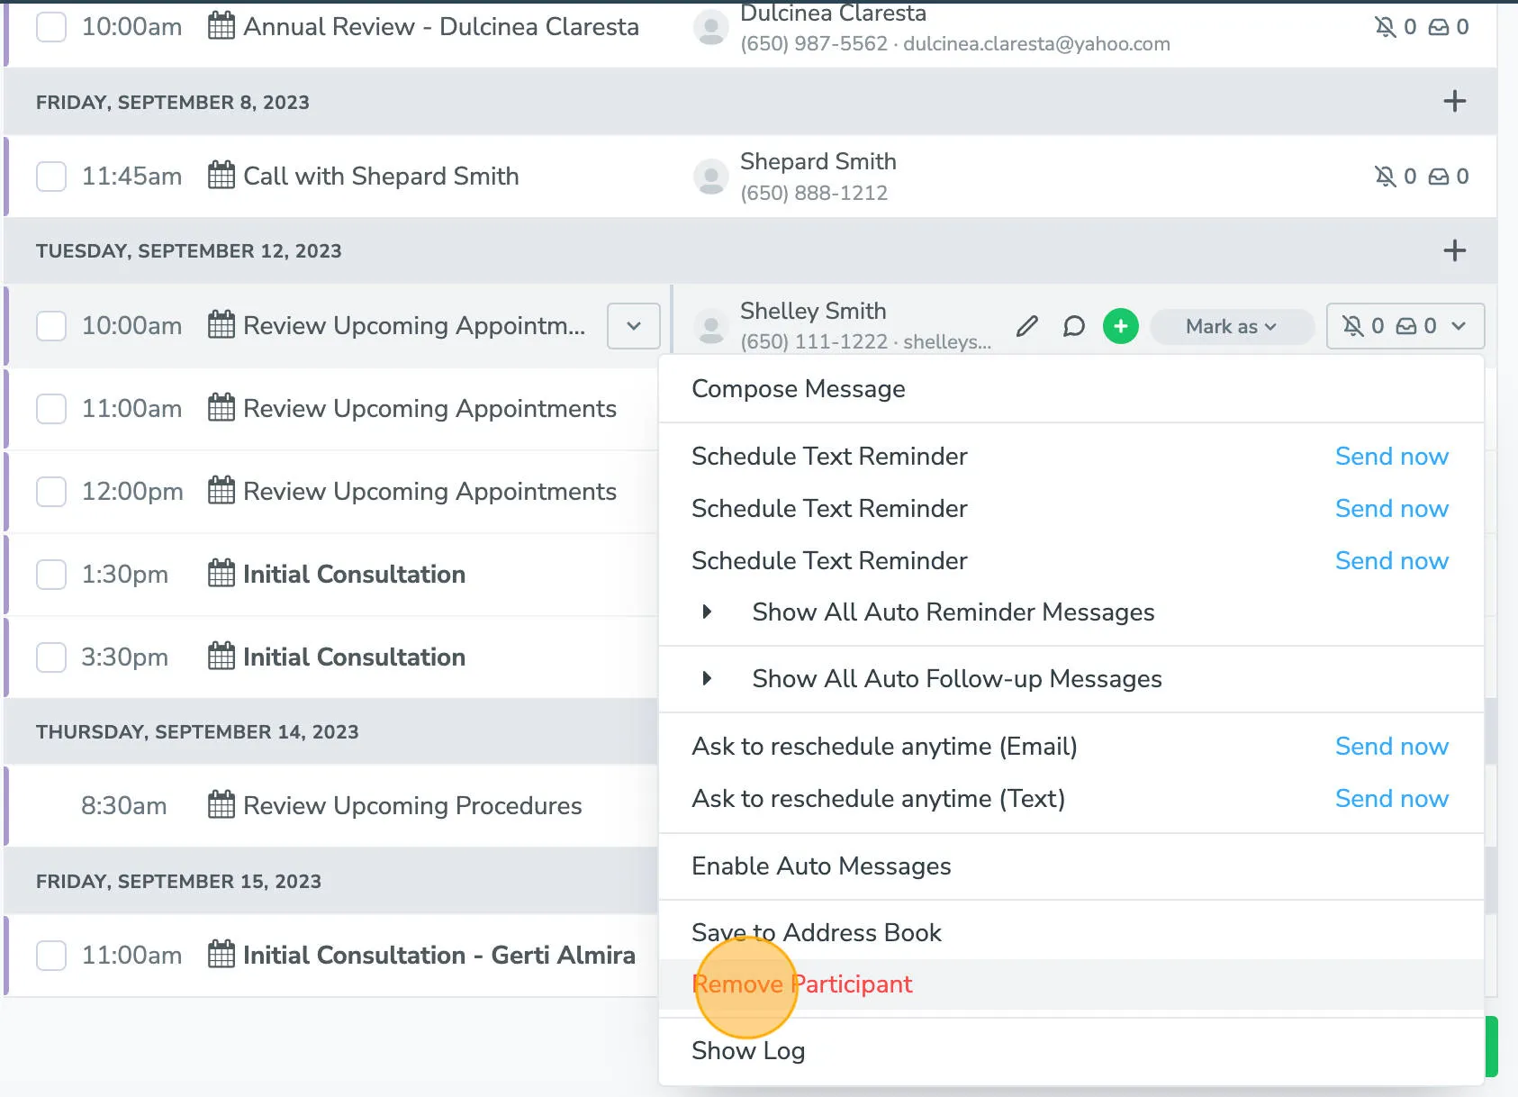Expand Show All Auto Reminder Messages

click(x=953, y=612)
